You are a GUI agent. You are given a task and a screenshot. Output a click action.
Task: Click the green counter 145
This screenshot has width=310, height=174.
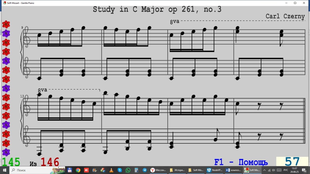click(x=11, y=162)
